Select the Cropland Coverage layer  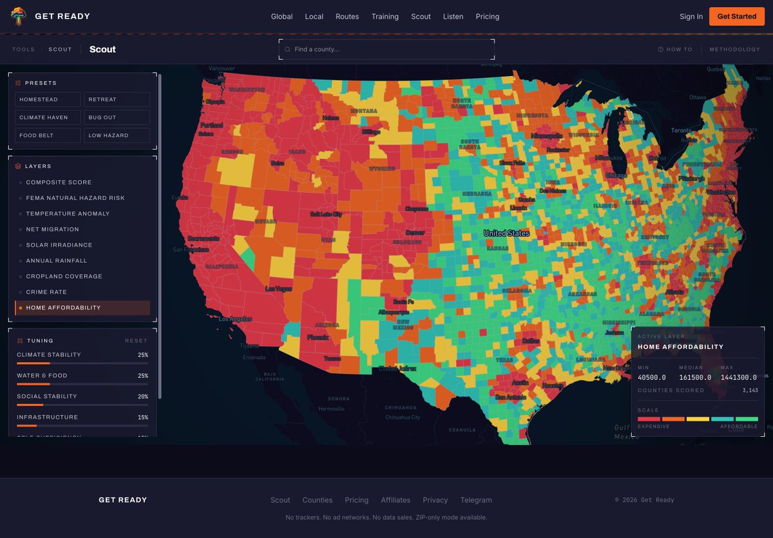point(82,276)
